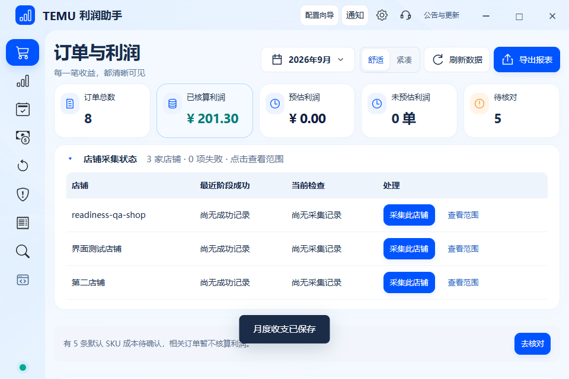Open 配置向导 in the title bar

point(319,15)
